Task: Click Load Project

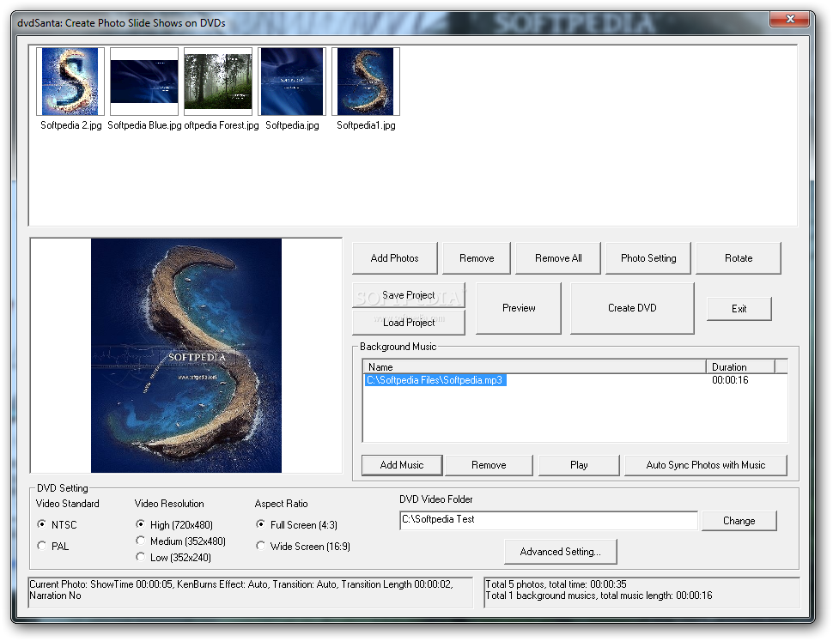Action: coord(409,323)
